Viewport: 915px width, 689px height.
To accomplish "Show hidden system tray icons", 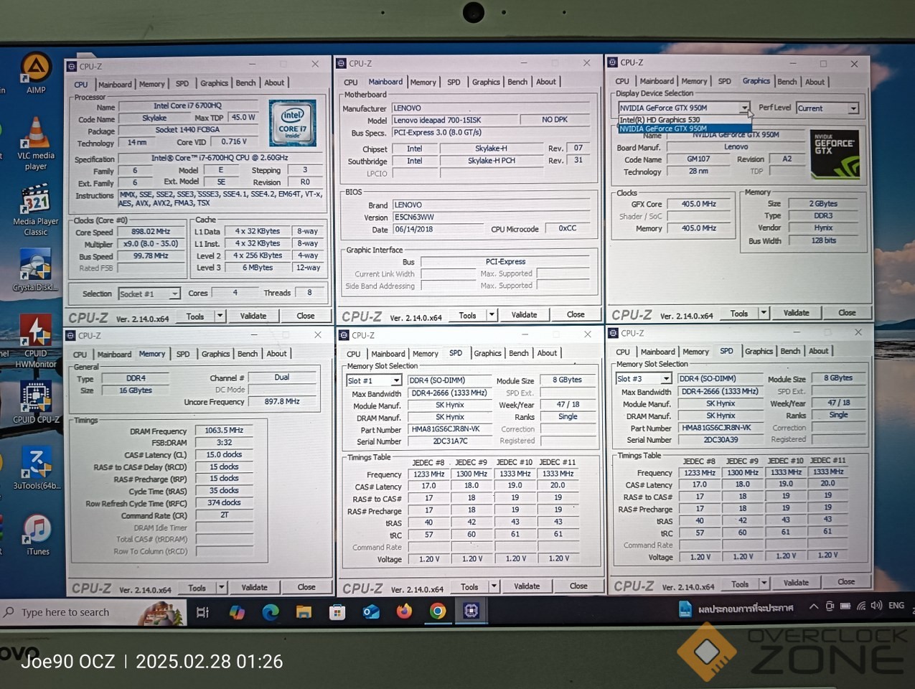I will [814, 607].
